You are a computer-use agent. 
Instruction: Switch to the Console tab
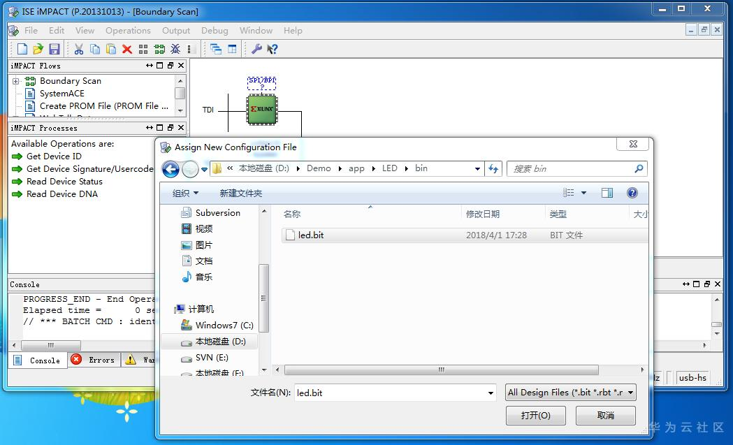tap(38, 360)
